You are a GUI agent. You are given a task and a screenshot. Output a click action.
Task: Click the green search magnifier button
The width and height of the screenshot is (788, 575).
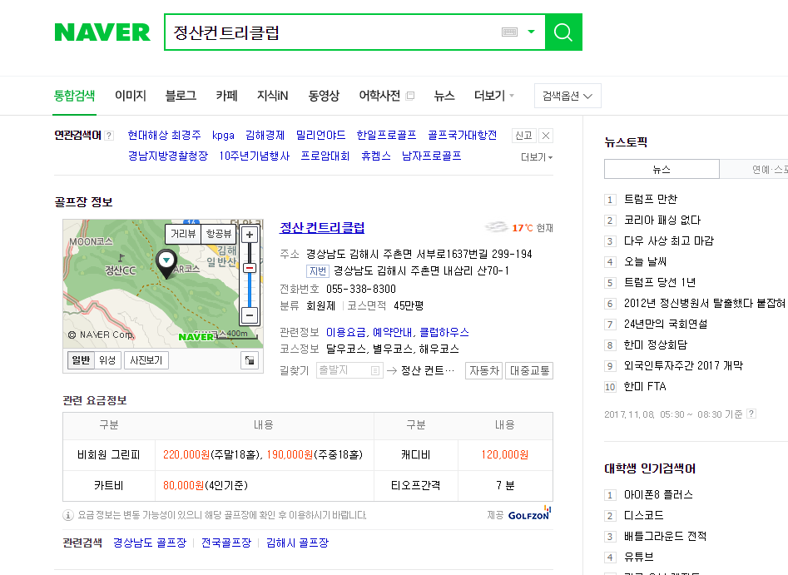[x=563, y=32]
